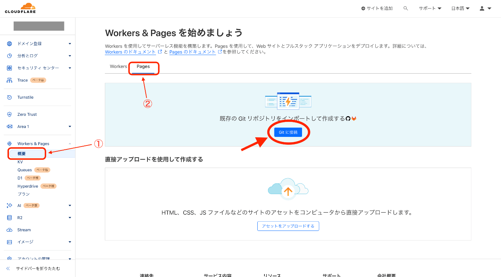This screenshot has width=501, height=277.
Task: Expand the ドメイン登録 menu arrow
Action: (x=70, y=44)
